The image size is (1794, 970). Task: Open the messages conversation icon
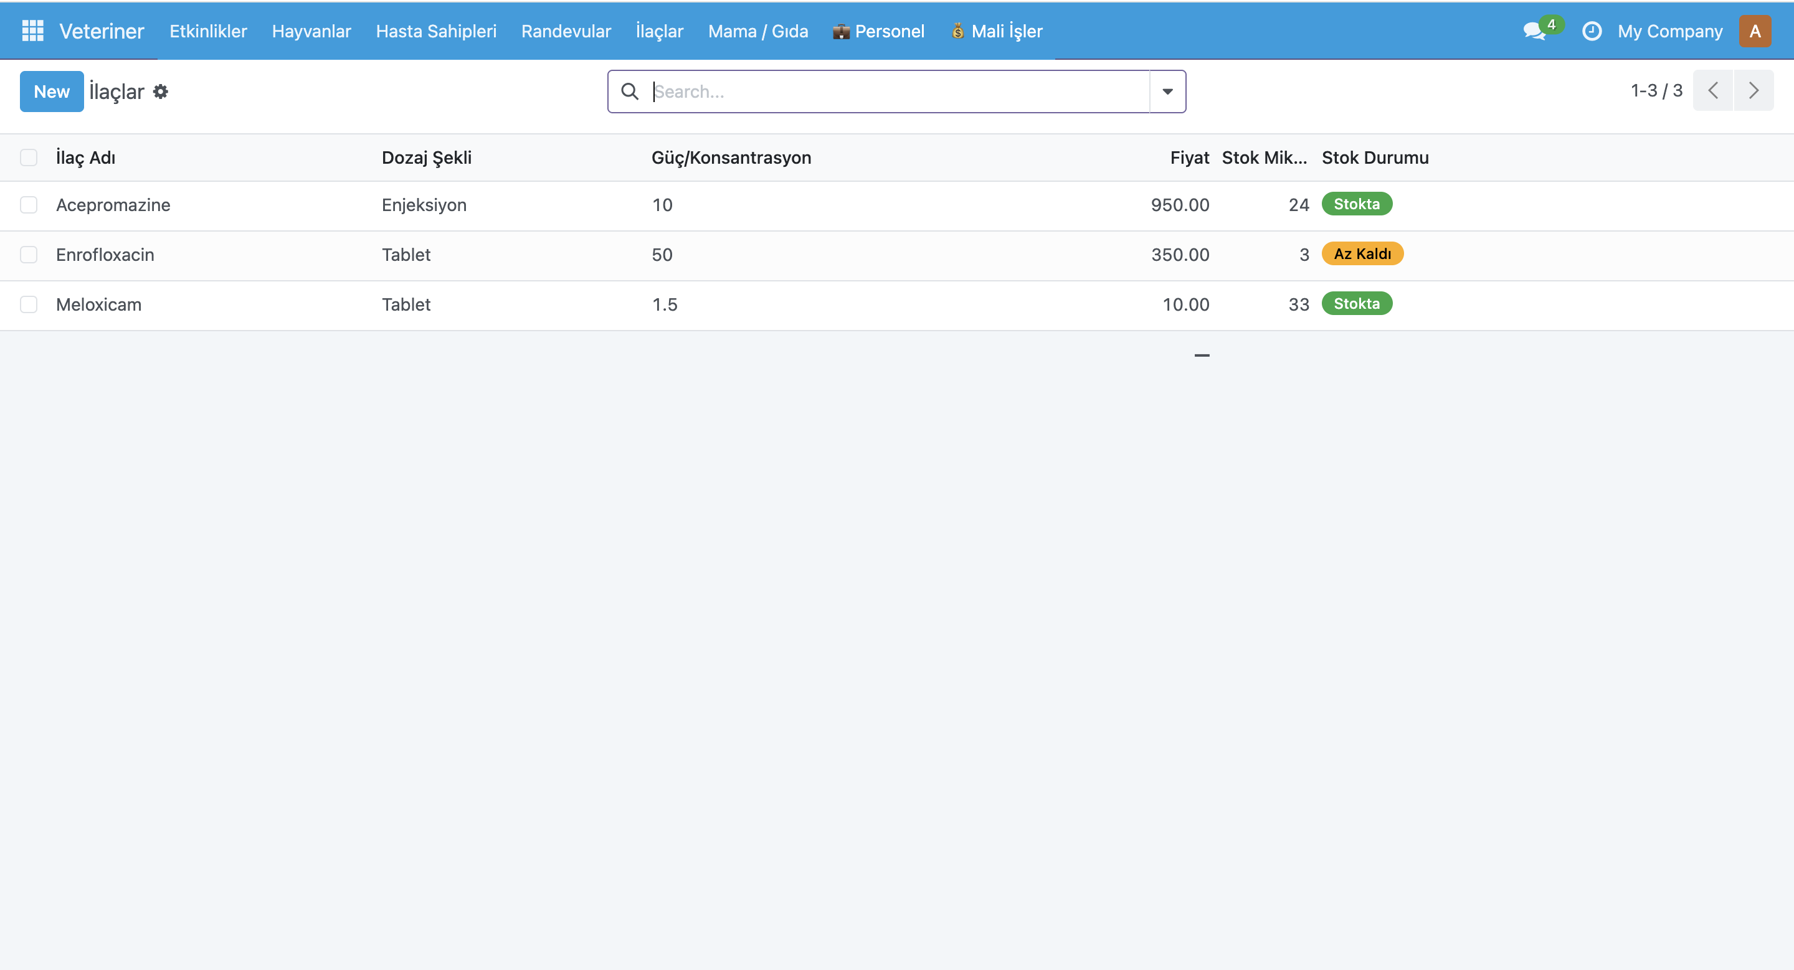[x=1534, y=31]
